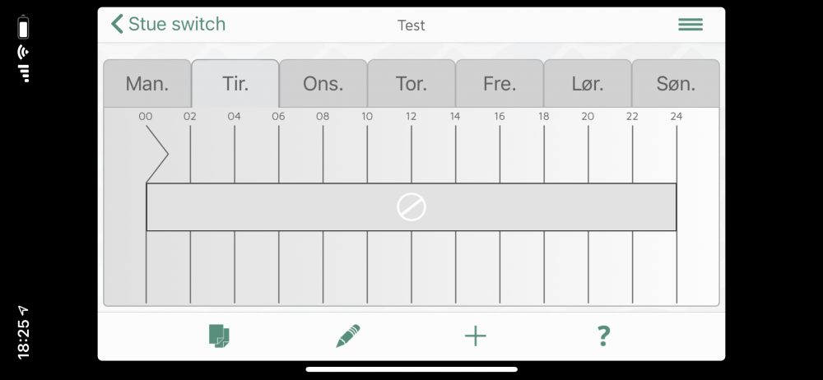Open the Søn. day tab

coord(676,84)
